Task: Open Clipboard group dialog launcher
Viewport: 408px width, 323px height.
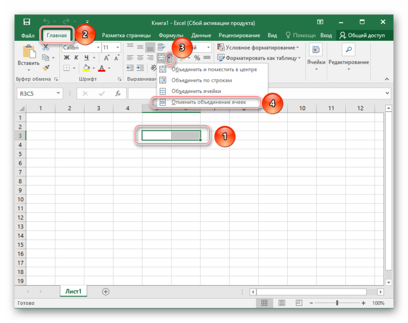Action: click(x=56, y=79)
